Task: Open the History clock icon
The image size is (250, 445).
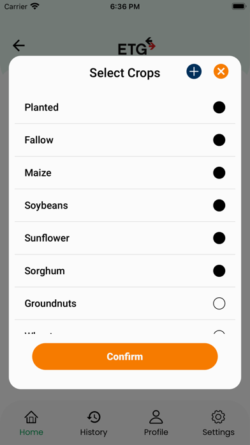Action: click(x=94, y=417)
